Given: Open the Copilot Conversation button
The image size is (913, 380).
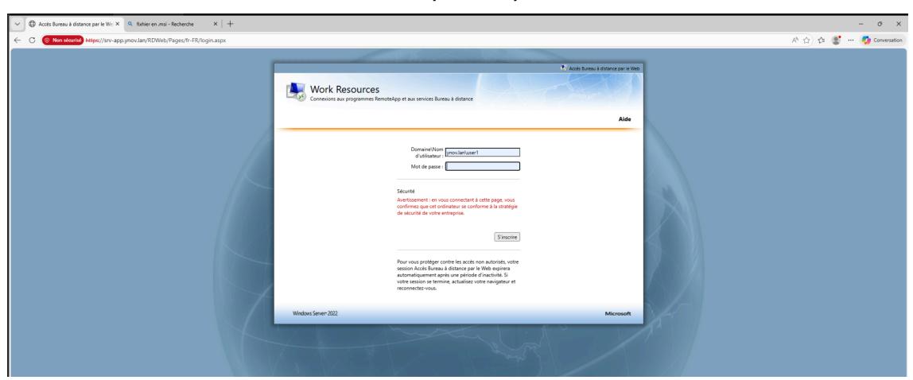Looking at the screenshot, I should 882,41.
